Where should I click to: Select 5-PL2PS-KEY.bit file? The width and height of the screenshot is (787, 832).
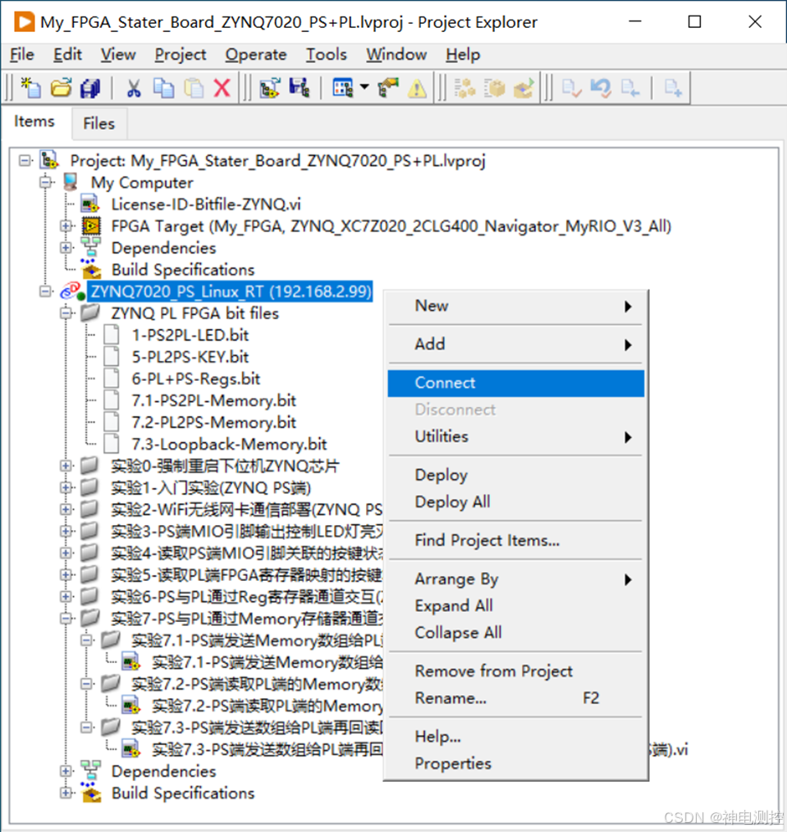click(x=190, y=357)
